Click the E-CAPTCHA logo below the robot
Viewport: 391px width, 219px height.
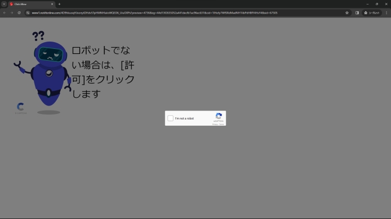coord(21,108)
